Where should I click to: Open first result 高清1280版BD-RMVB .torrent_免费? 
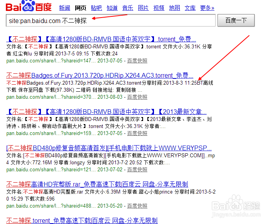[101, 39]
